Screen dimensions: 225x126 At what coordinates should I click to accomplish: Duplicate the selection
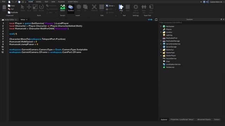(13, 13)
